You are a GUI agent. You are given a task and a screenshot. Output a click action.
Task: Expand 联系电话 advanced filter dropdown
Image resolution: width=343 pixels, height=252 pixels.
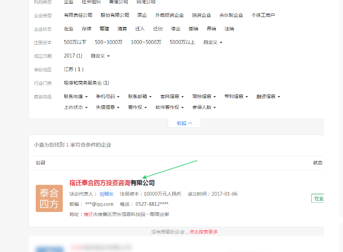[x=76, y=97]
